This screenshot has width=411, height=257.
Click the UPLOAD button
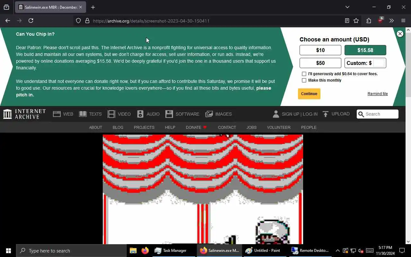[x=336, y=114]
